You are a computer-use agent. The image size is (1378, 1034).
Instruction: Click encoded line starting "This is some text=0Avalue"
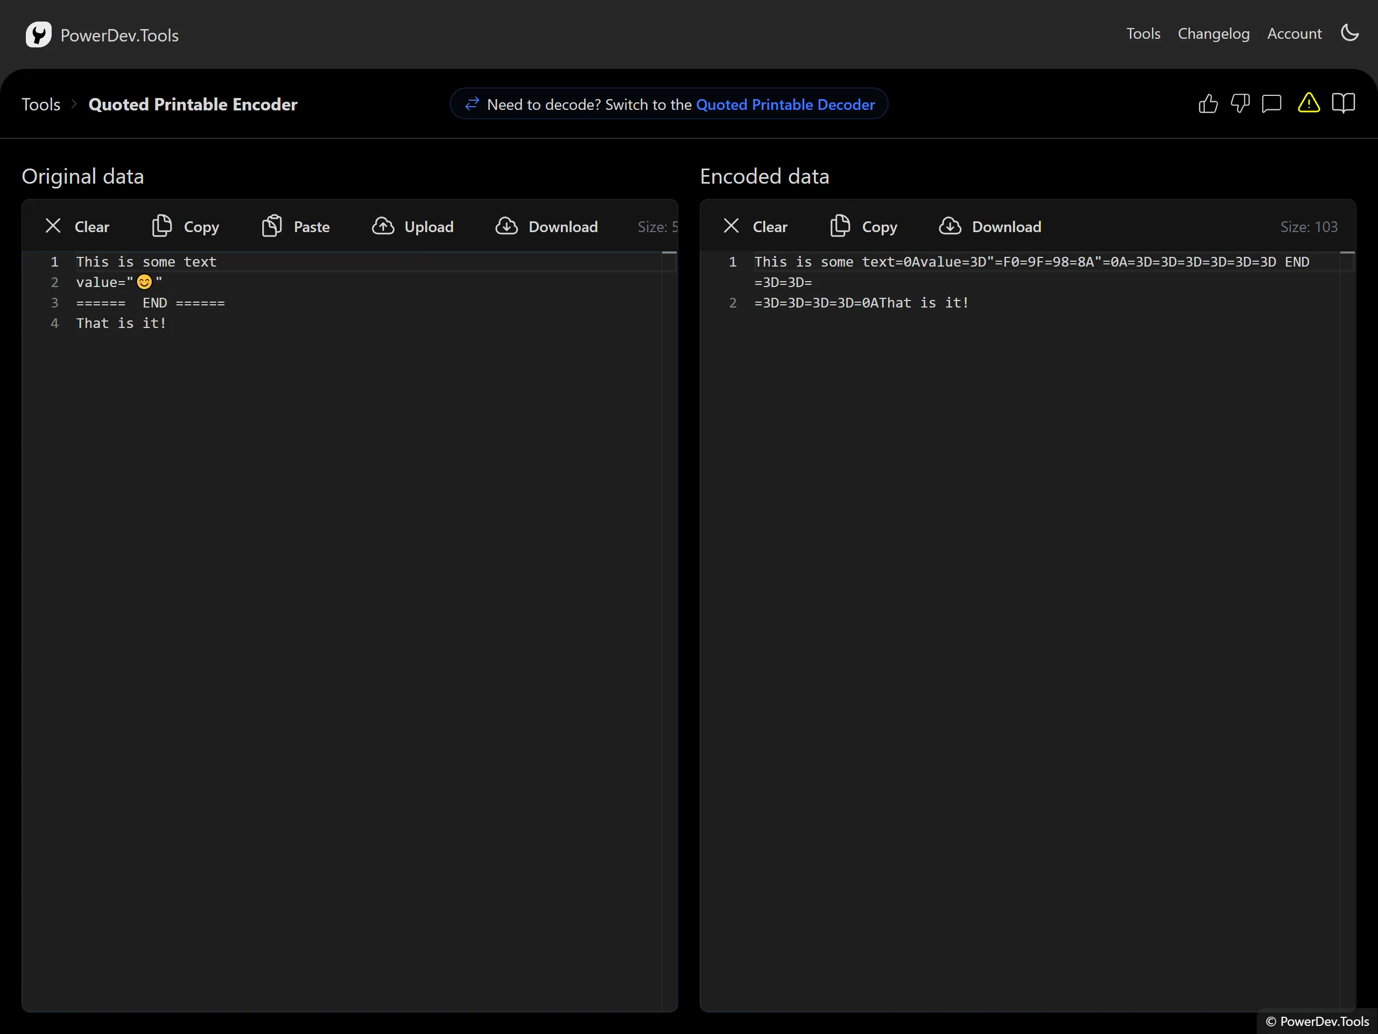[x=1032, y=262]
